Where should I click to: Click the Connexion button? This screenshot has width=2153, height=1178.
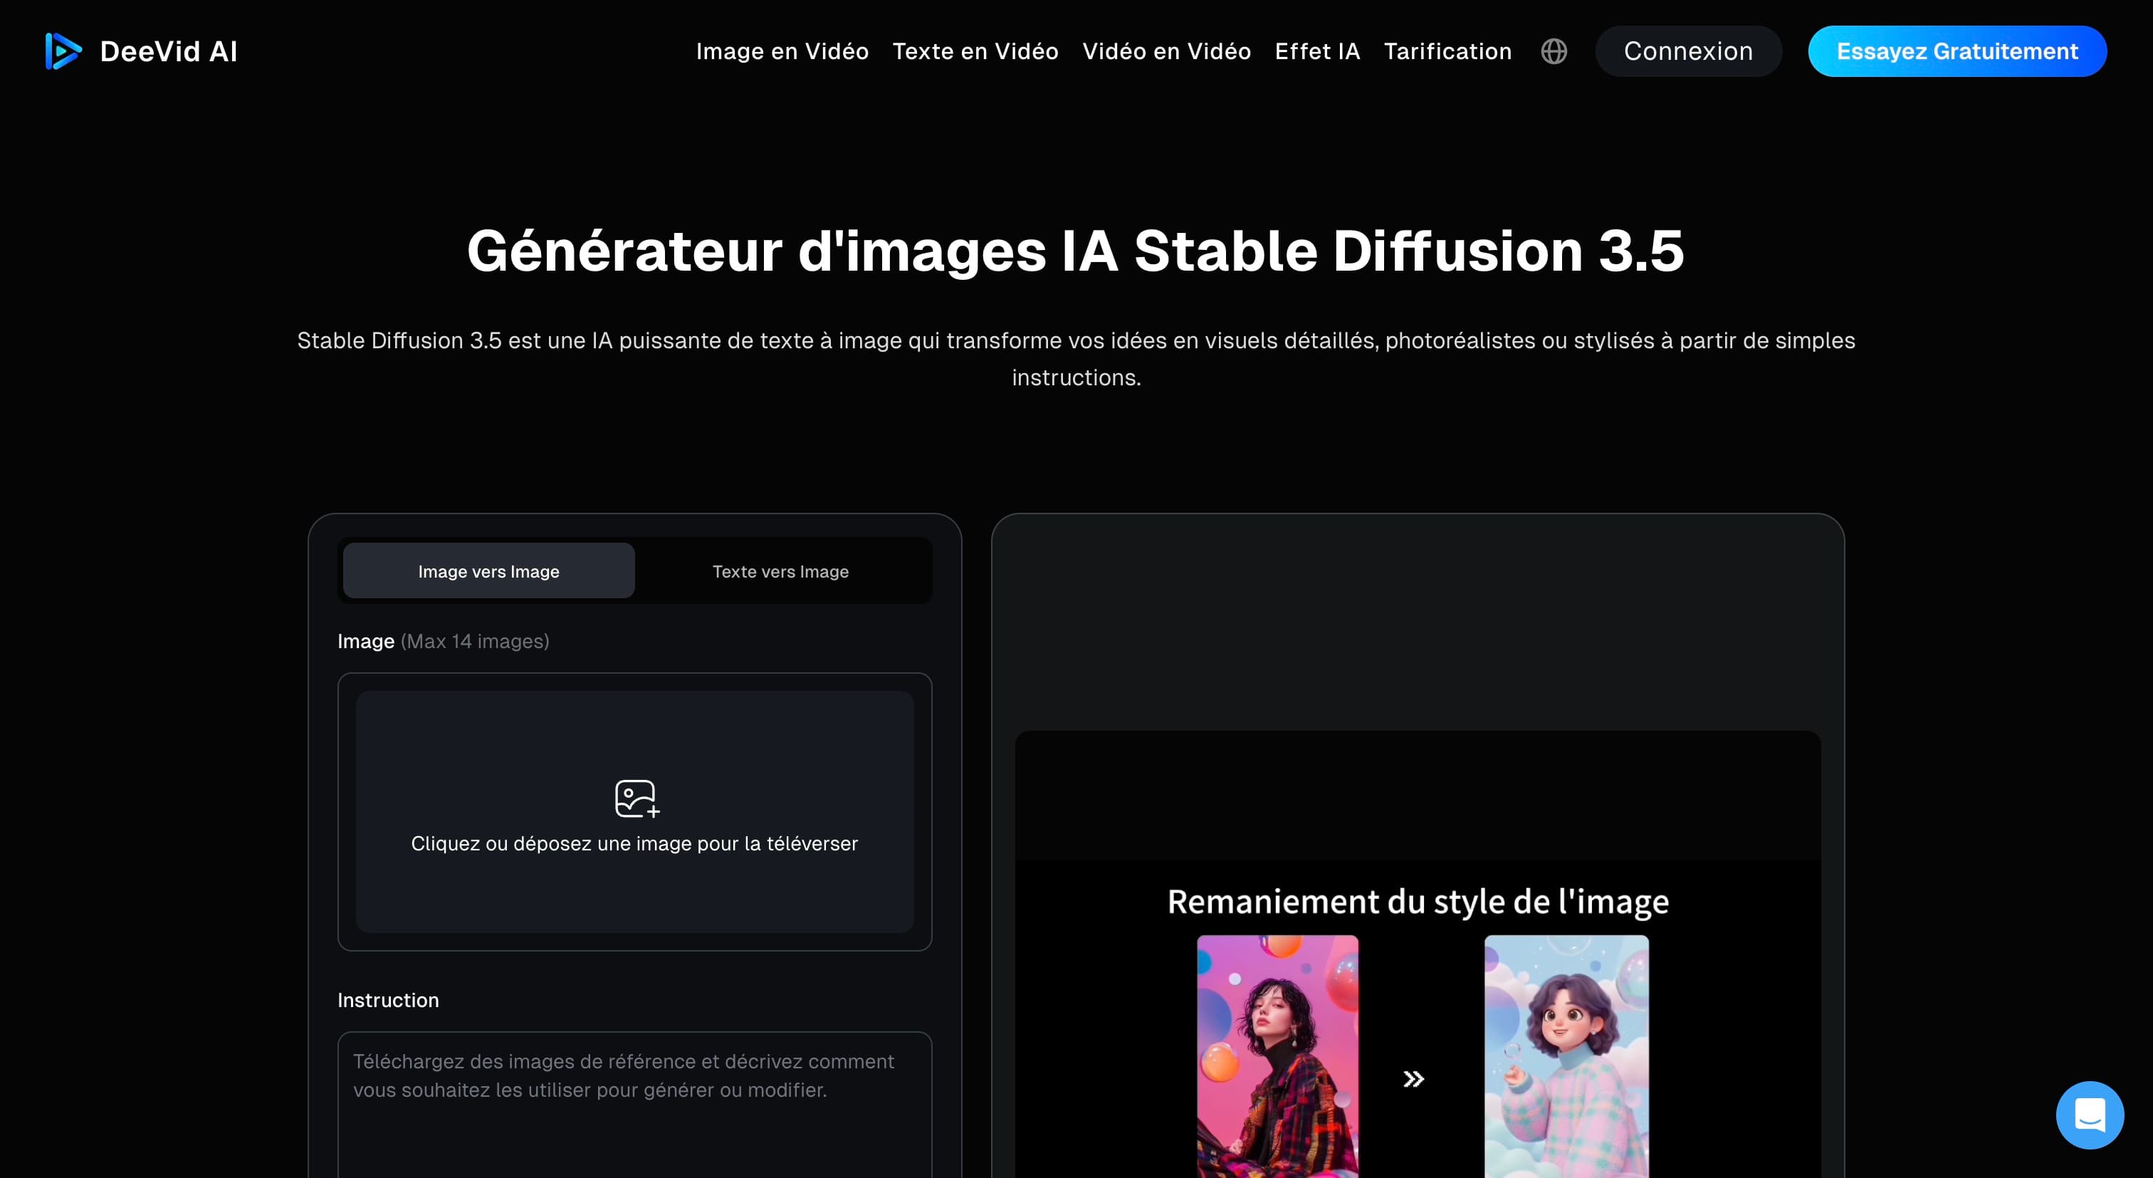tap(1688, 51)
